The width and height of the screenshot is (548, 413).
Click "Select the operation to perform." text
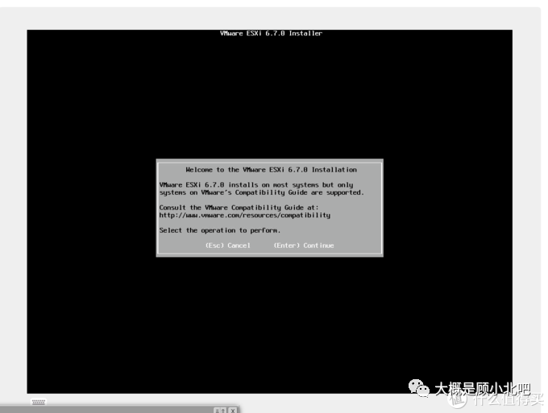220,230
